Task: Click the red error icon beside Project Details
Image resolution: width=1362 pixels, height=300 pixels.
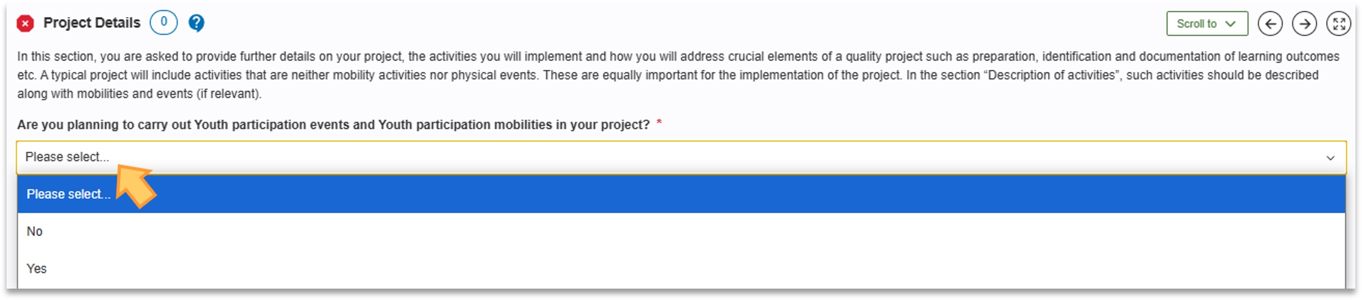Action: [x=25, y=23]
